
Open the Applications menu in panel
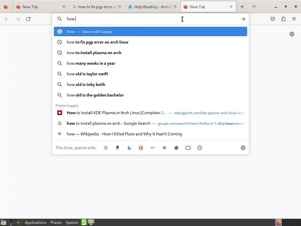pos(36,222)
